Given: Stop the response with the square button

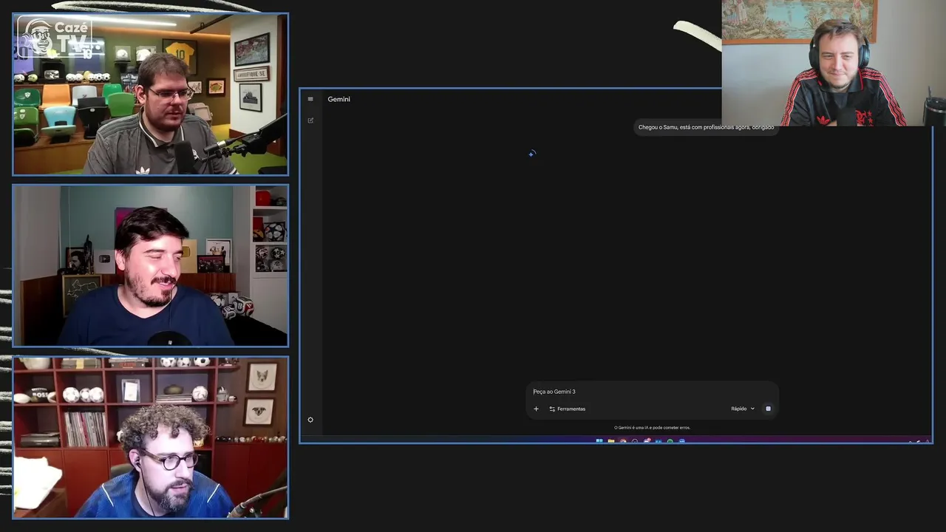Looking at the screenshot, I should (x=768, y=409).
